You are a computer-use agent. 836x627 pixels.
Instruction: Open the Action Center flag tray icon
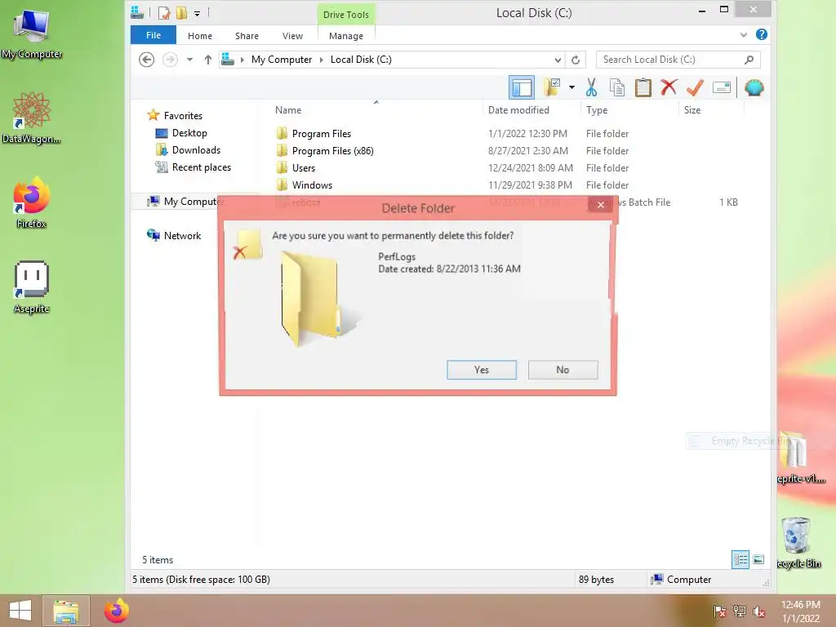point(719,611)
